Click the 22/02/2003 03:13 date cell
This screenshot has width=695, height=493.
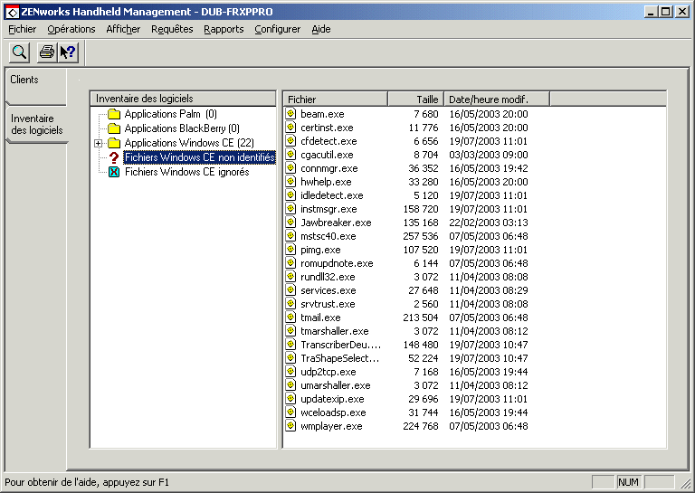coord(489,223)
